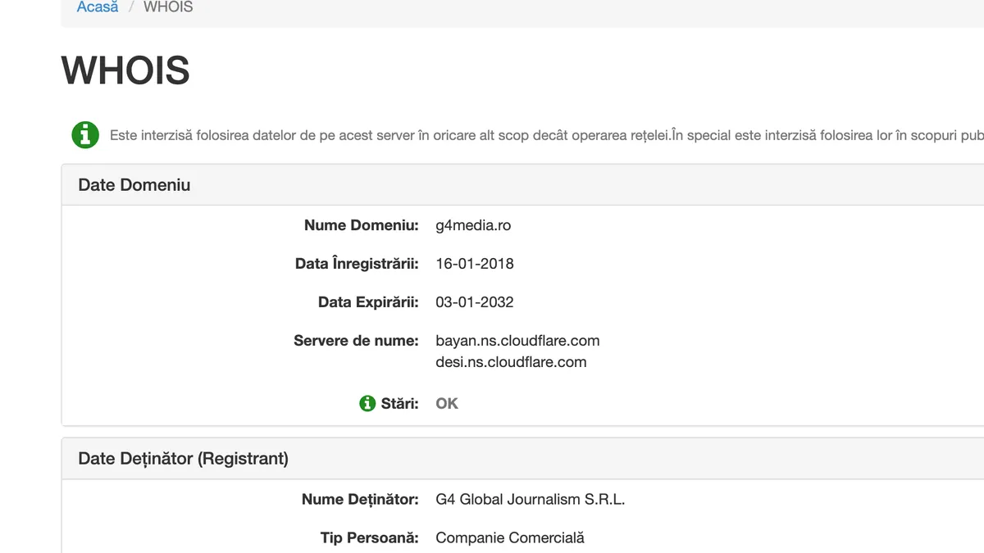Click the G4 Global Journalism S.R.L. registrant name
The width and height of the screenshot is (984, 553).
click(530, 500)
